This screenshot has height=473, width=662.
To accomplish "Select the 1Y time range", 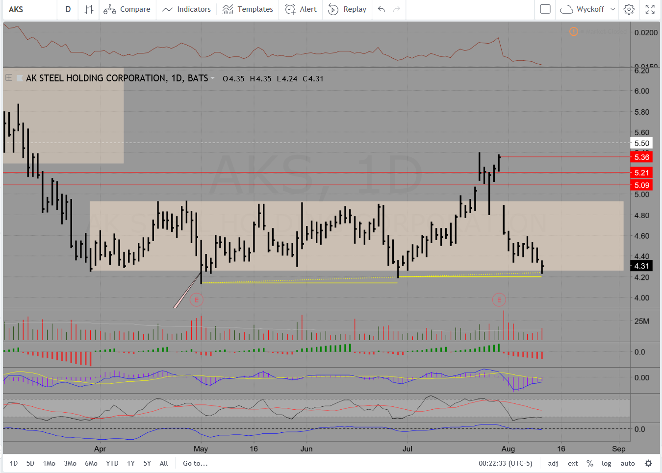I will click(x=131, y=463).
